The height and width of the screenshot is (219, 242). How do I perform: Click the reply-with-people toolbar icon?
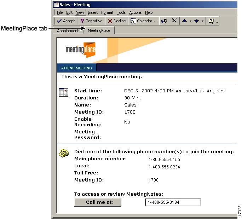[x=164, y=21]
